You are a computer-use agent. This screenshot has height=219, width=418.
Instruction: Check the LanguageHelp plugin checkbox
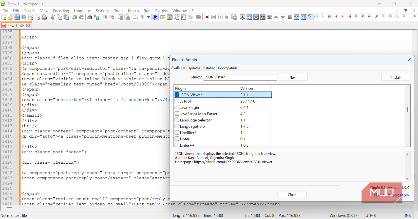pos(177,126)
